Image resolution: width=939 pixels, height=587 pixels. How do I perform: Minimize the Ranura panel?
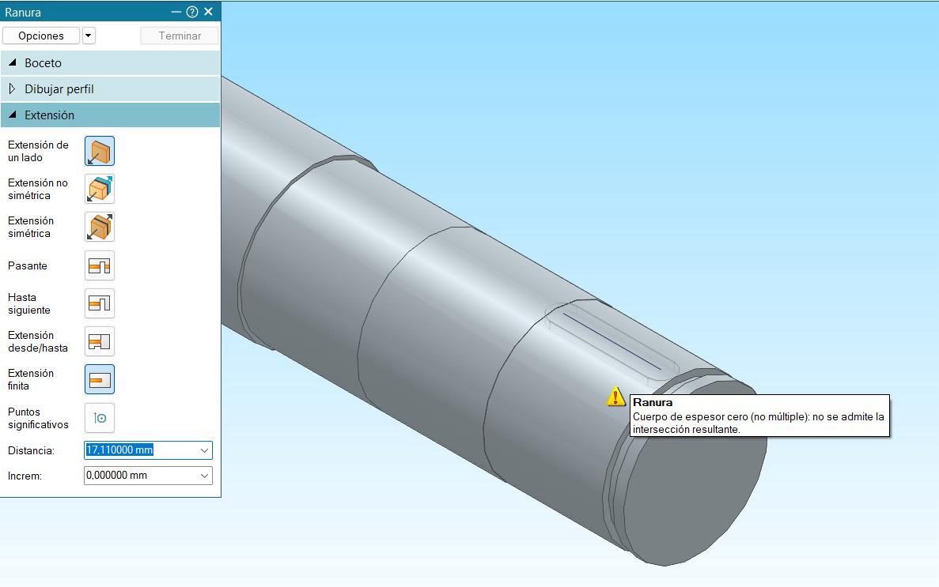[176, 12]
